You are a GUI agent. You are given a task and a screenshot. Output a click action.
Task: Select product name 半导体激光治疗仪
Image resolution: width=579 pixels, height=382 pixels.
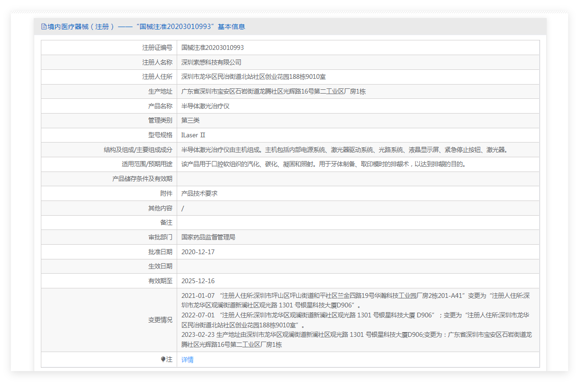[x=205, y=106]
